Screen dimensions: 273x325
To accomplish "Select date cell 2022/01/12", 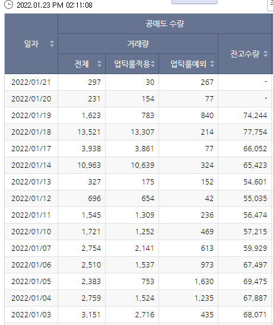I will coord(31,198).
